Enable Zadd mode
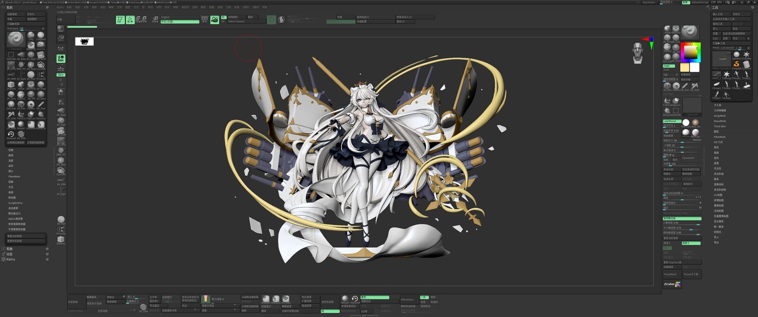This screenshot has height=317, width=758. point(669,66)
